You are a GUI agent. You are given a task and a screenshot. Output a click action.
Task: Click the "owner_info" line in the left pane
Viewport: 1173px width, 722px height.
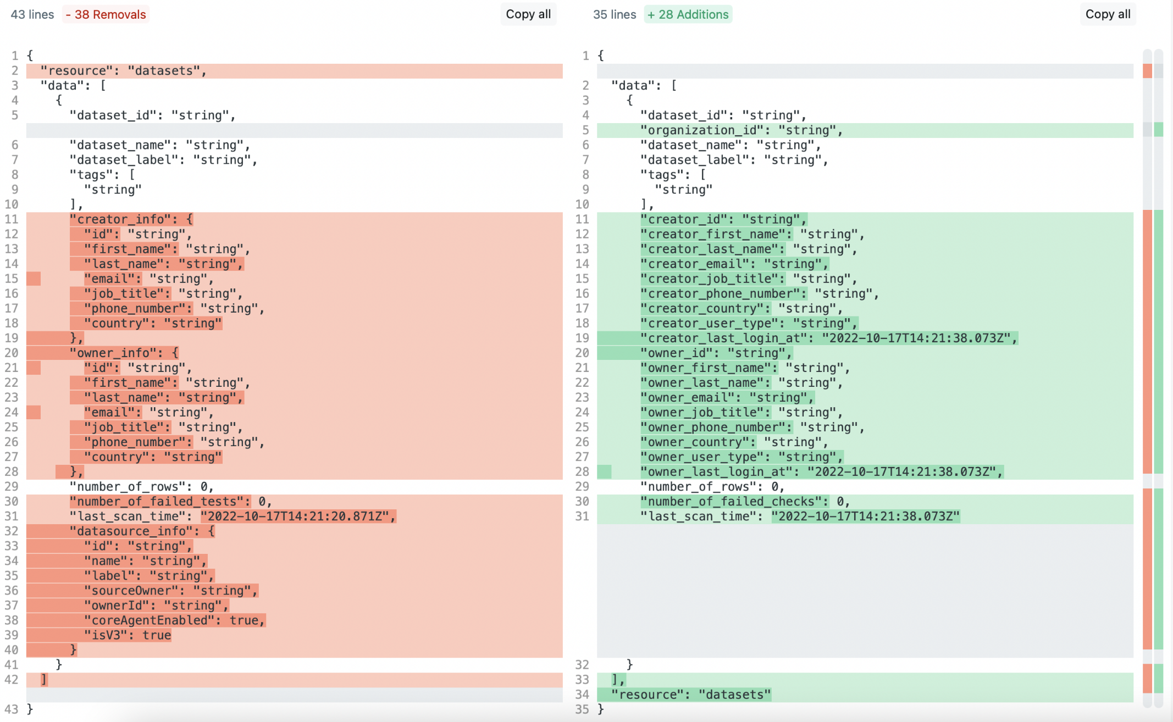124,353
